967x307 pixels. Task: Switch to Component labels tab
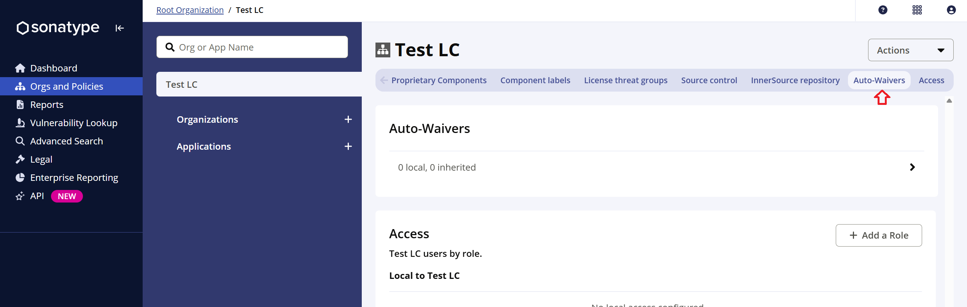(535, 80)
